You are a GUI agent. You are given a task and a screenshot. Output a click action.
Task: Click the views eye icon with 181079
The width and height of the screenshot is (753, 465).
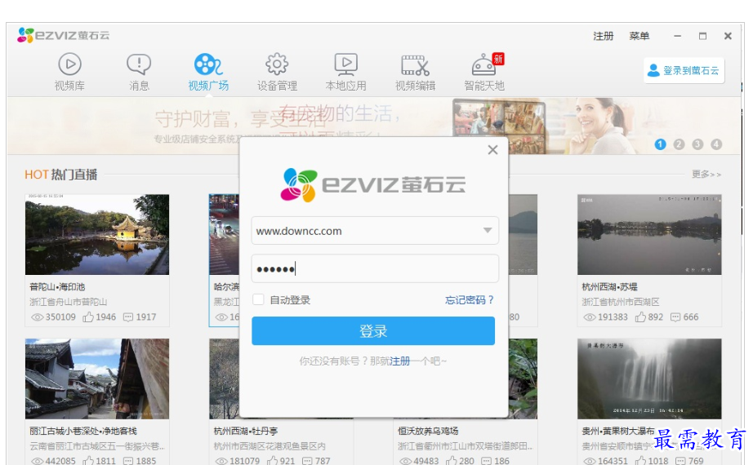221,461
